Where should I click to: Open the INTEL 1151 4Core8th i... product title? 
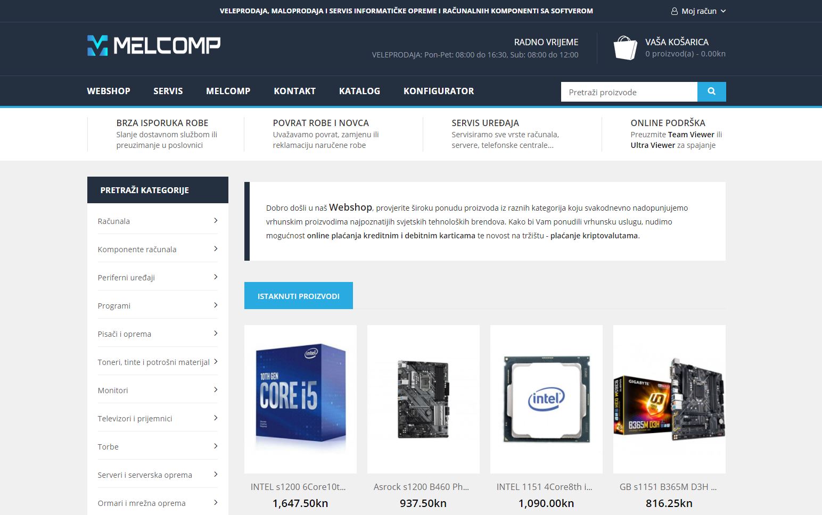[544, 487]
